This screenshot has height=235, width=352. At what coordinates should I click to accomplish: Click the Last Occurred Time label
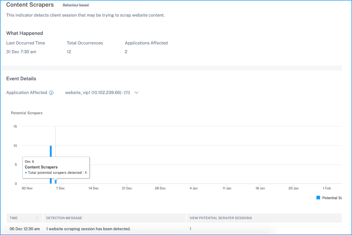[x=26, y=43]
